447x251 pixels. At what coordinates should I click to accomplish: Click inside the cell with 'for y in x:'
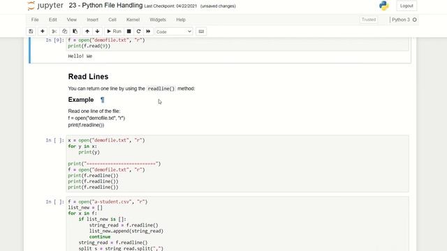pos(237,164)
